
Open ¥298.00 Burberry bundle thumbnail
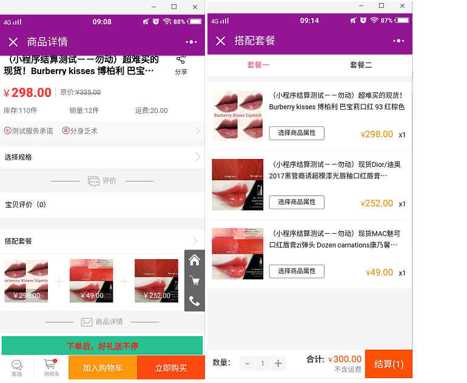(x=26, y=281)
